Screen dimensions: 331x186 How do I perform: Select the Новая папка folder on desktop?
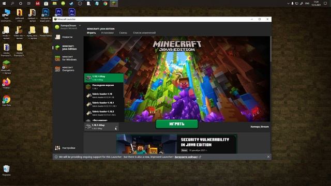[x=46, y=32]
